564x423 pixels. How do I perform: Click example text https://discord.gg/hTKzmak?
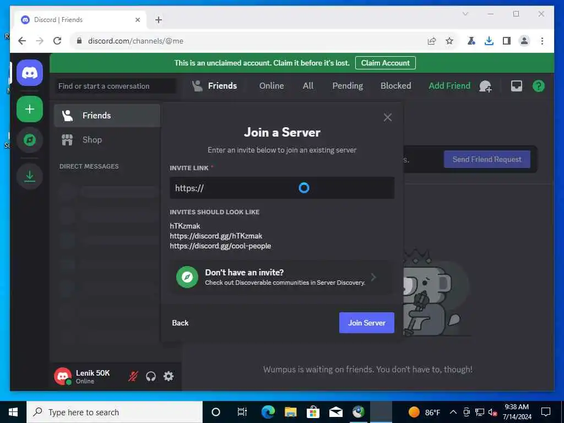[216, 236]
